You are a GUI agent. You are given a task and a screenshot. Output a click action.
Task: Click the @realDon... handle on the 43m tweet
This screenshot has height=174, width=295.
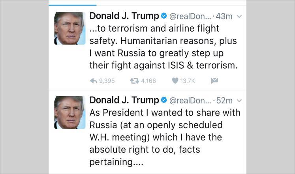190,17
